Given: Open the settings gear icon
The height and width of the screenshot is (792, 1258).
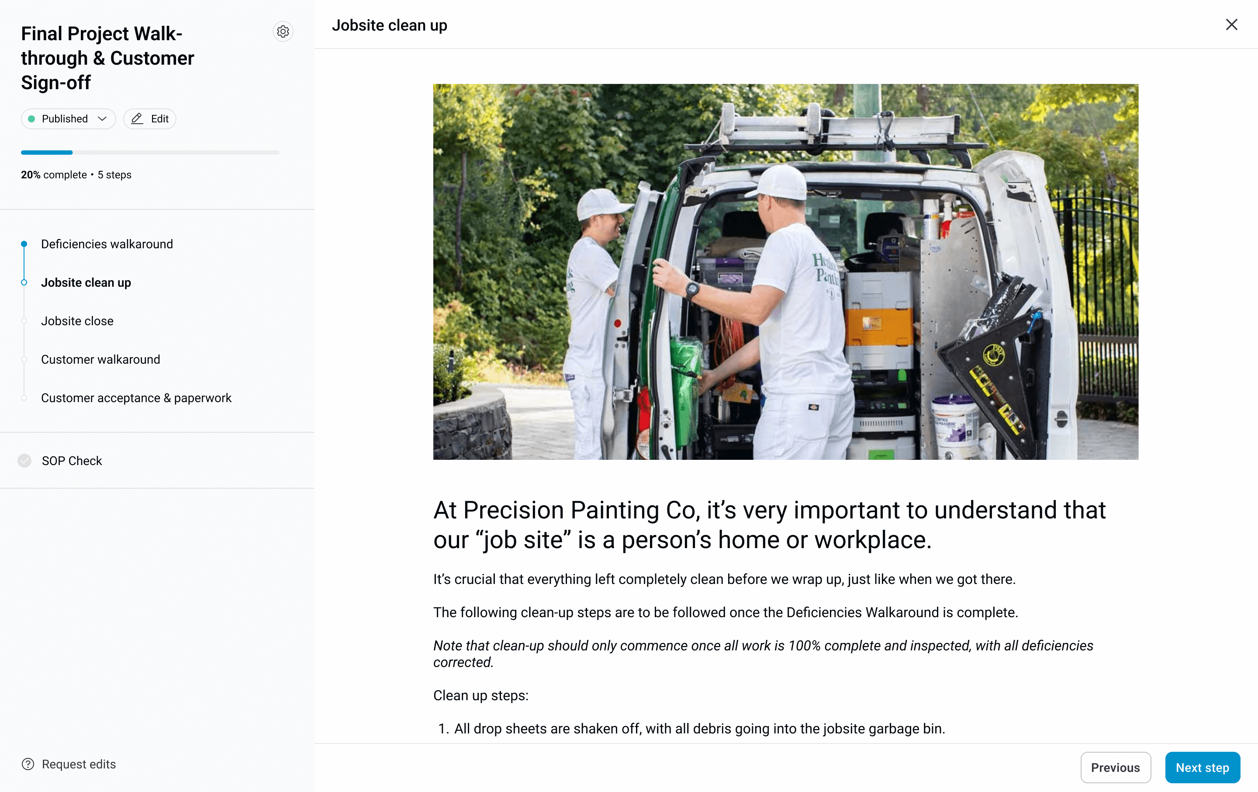Looking at the screenshot, I should pyautogui.click(x=283, y=32).
